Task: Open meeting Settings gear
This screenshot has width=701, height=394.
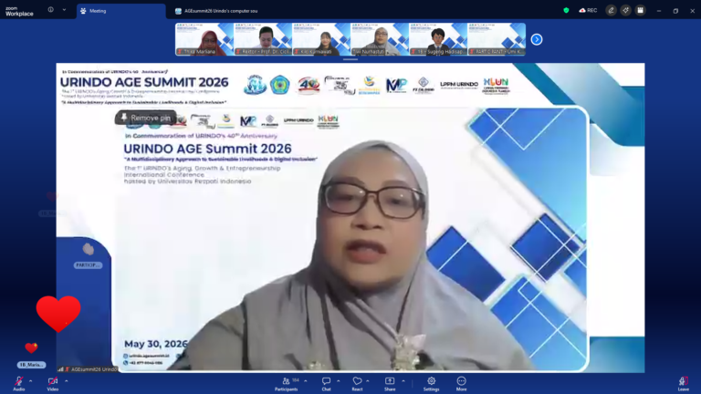Action: coord(431,383)
